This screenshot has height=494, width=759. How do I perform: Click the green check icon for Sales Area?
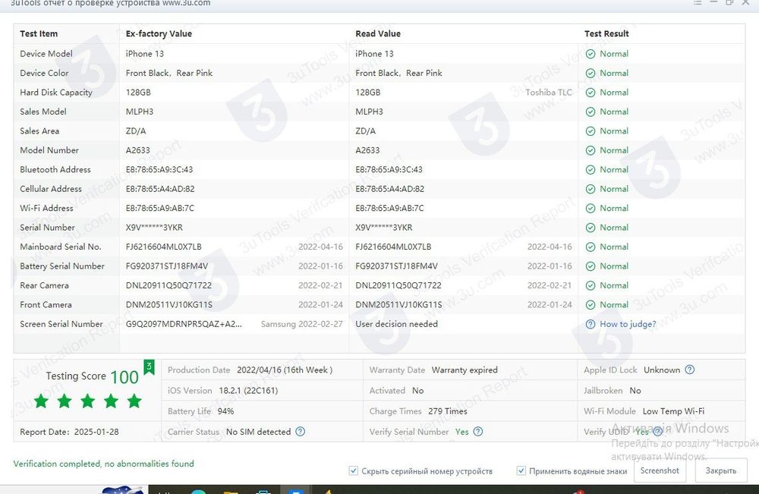pos(590,131)
